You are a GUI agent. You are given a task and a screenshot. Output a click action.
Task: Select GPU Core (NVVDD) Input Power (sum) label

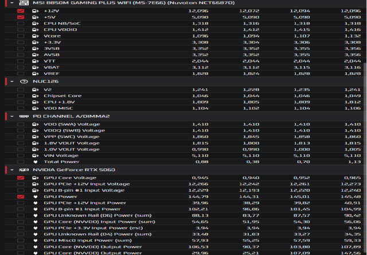point(99,222)
